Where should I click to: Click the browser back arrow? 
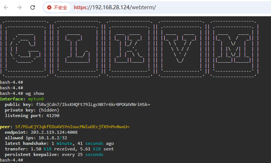[x=6, y=7]
